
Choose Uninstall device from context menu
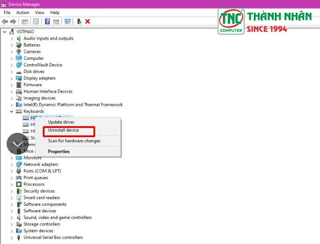pos(63,131)
